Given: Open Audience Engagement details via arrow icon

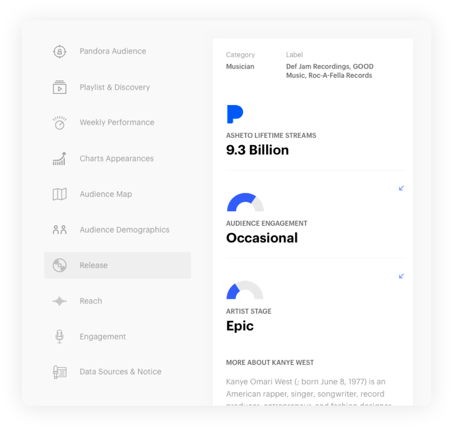Looking at the screenshot, I should coord(401,188).
